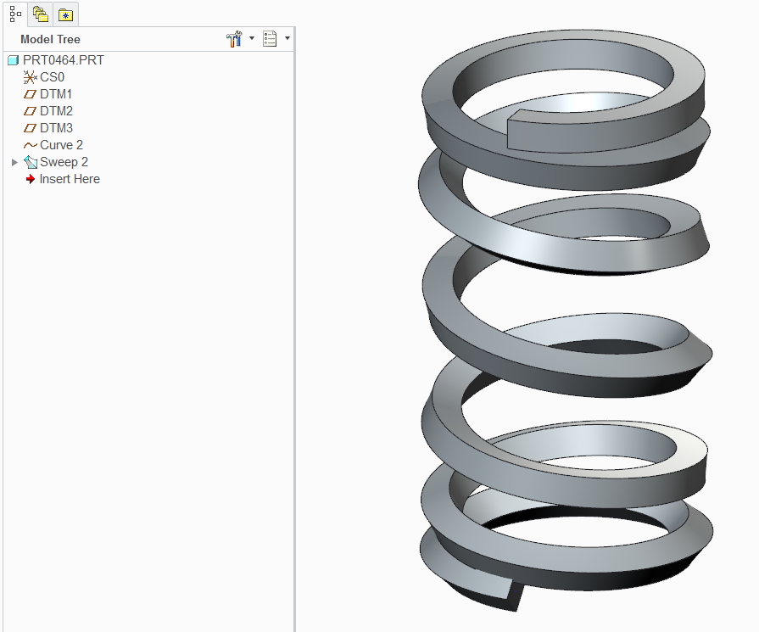Screen dimensions: 759x632
Task: Open the Favorites tab icon
Action: [65, 15]
